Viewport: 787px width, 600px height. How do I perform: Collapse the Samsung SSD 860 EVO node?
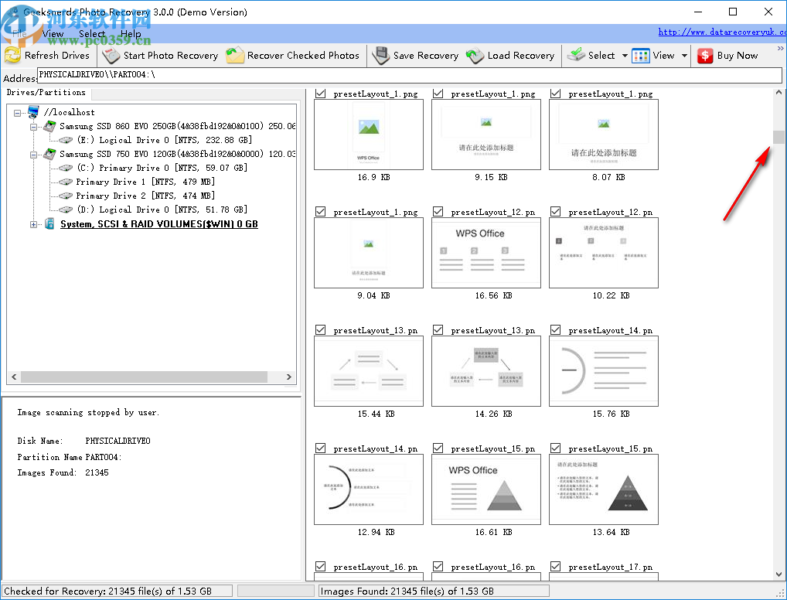coord(33,127)
